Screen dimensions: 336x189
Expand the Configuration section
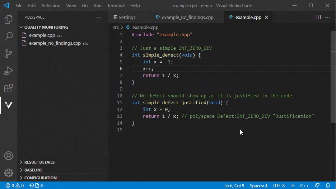coord(40,178)
